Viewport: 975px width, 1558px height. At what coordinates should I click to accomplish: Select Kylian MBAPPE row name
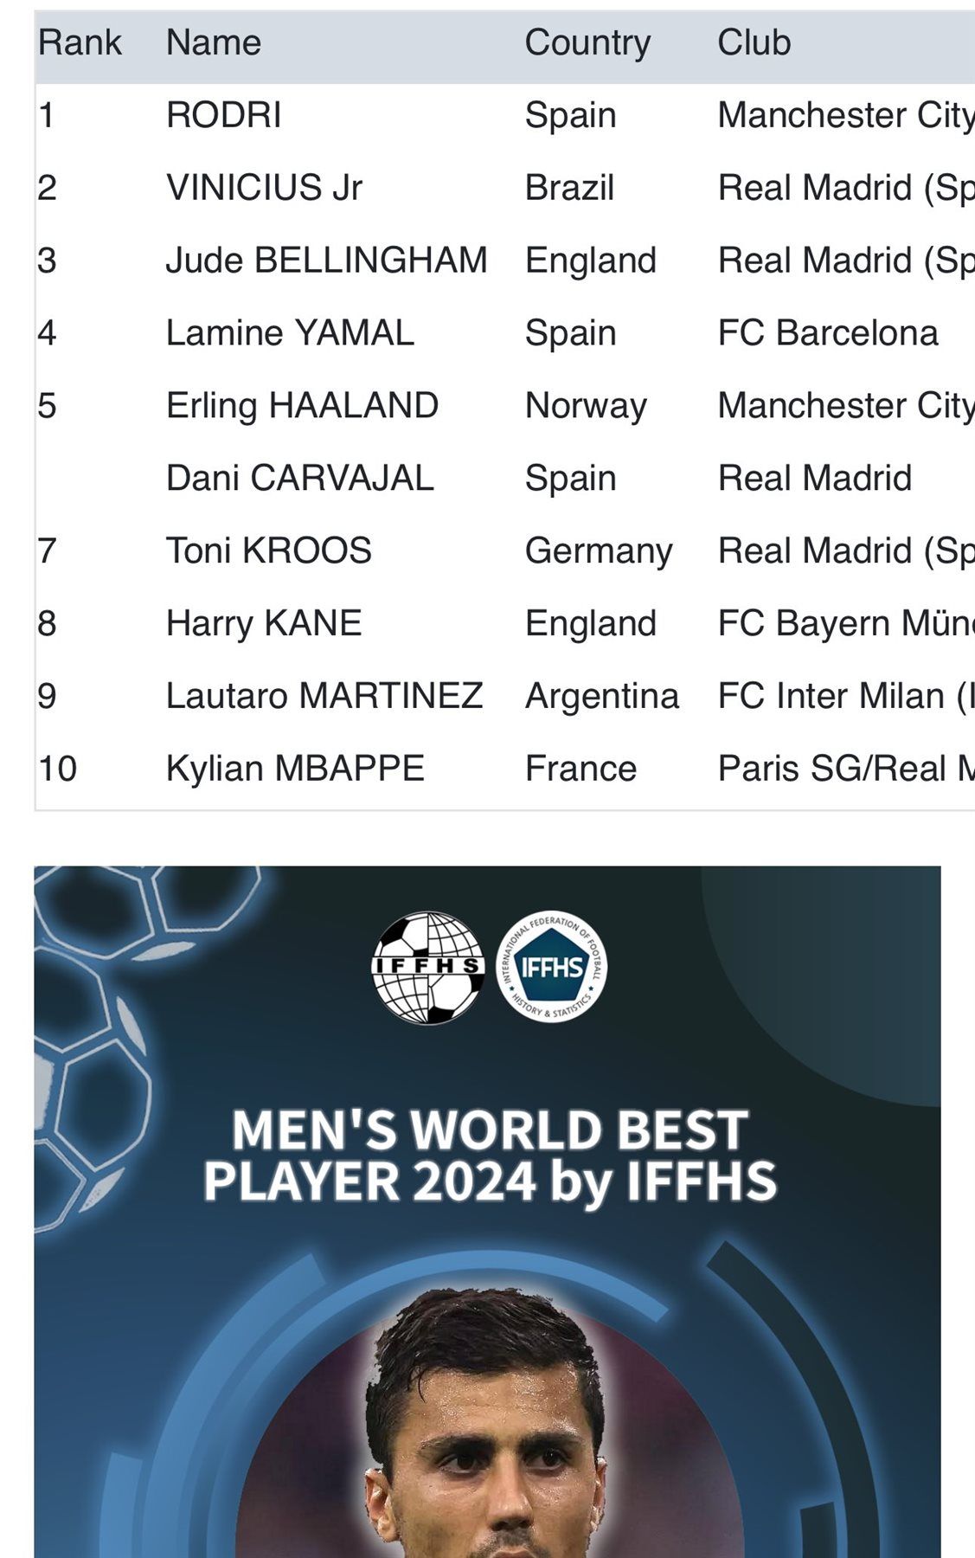(x=295, y=769)
